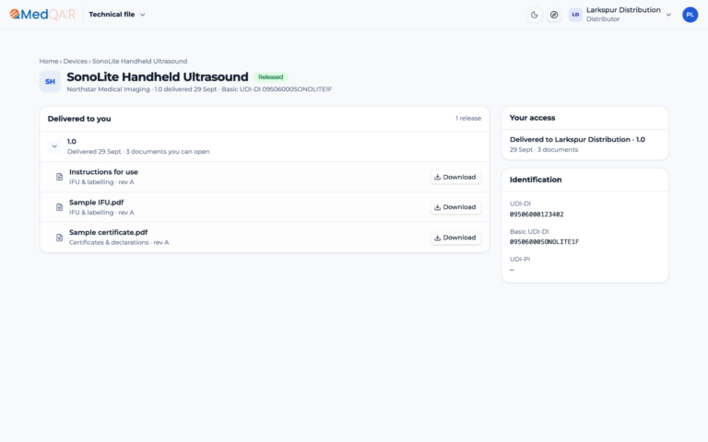Click file icon beside Sample IFU.pdf
The height and width of the screenshot is (442, 708).
(59, 207)
